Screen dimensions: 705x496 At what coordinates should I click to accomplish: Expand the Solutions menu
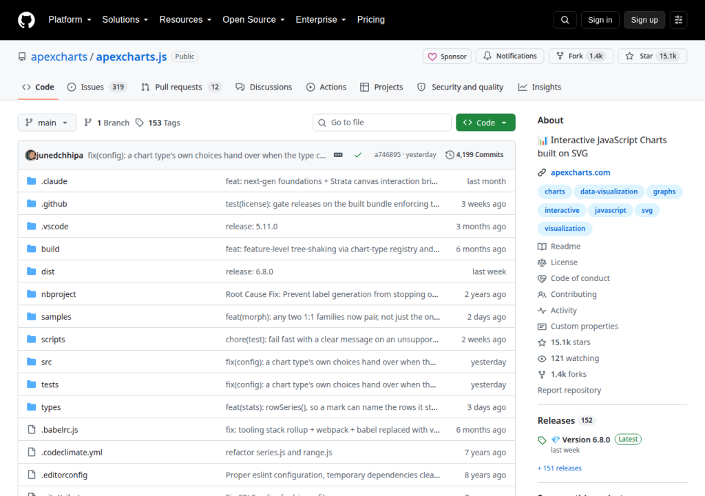[x=125, y=20]
